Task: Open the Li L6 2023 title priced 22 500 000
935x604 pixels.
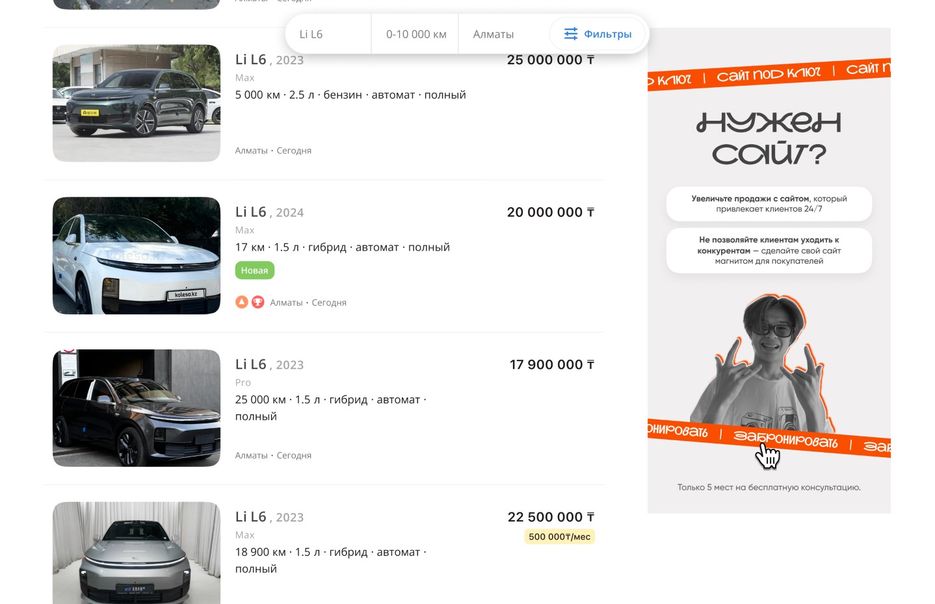Action: click(x=269, y=517)
